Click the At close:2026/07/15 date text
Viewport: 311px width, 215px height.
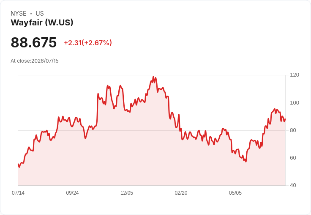tap(35, 61)
